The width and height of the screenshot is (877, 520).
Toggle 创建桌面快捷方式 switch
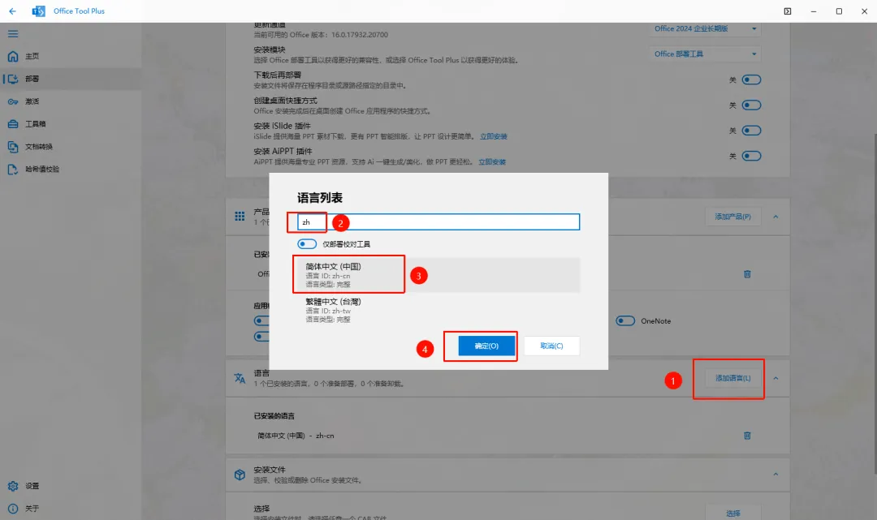tap(751, 105)
